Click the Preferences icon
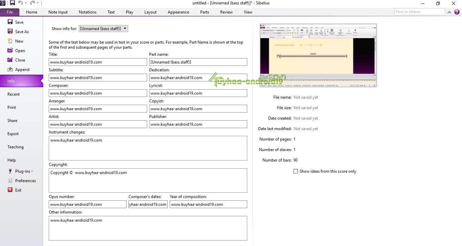The height and width of the screenshot is (246, 462). point(10,180)
